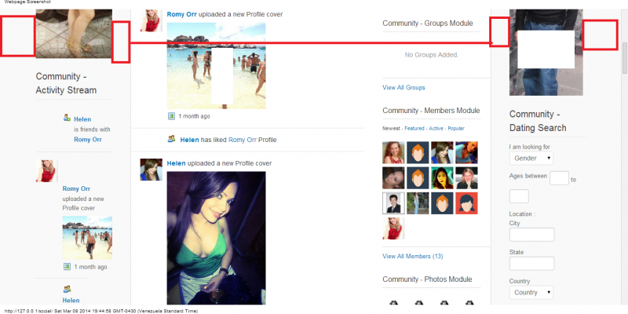Screen dimensions: 628x314
Task: Open Helen's large uploaded Profile cover photo
Action: click(x=216, y=237)
